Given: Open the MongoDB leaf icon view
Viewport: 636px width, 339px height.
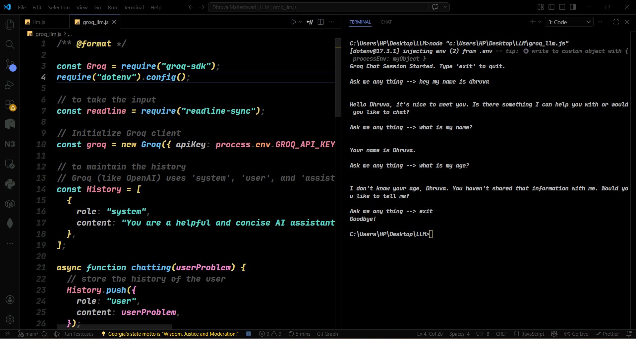Looking at the screenshot, I should (10, 224).
